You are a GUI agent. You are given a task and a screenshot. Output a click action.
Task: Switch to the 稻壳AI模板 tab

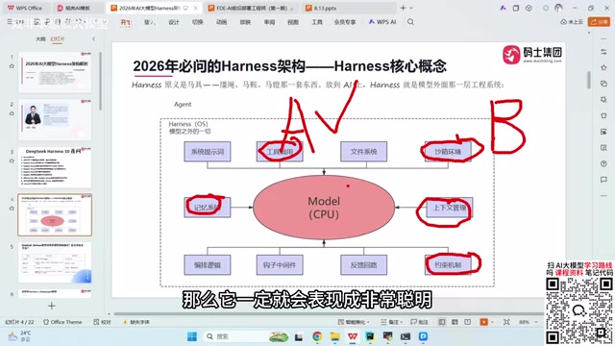75,8
